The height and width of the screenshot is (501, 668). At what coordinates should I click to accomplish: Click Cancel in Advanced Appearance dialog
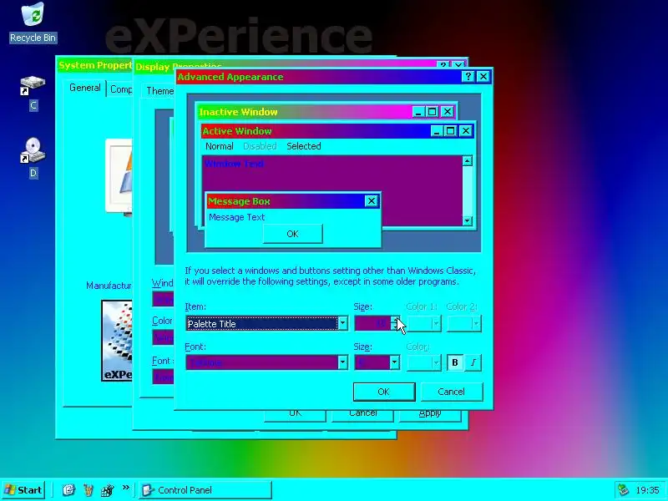[452, 392]
